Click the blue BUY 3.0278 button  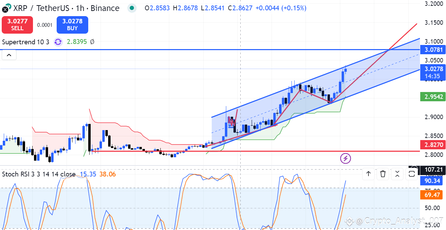(x=72, y=25)
